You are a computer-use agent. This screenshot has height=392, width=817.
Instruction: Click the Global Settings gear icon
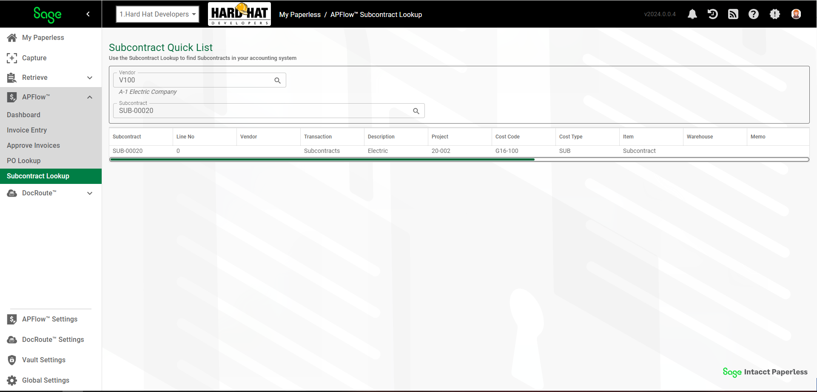pyautogui.click(x=12, y=381)
